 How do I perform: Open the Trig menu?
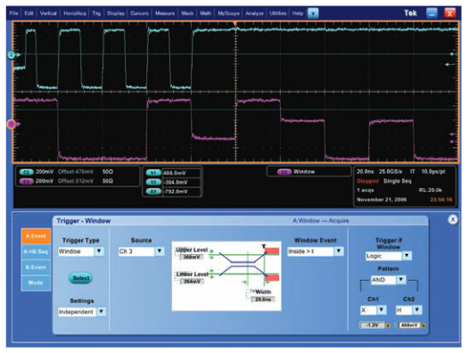[x=96, y=13]
